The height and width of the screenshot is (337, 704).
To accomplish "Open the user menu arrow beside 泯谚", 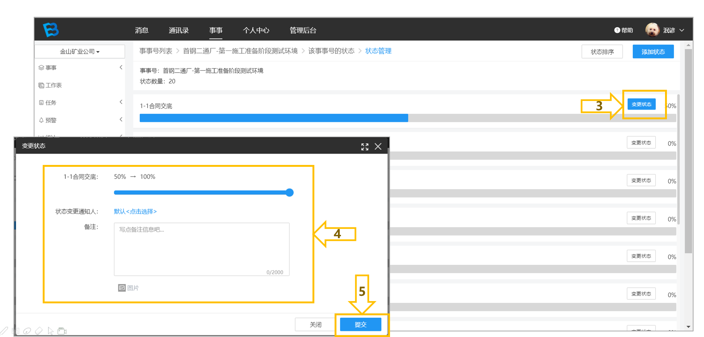I will (x=682, y=30).
